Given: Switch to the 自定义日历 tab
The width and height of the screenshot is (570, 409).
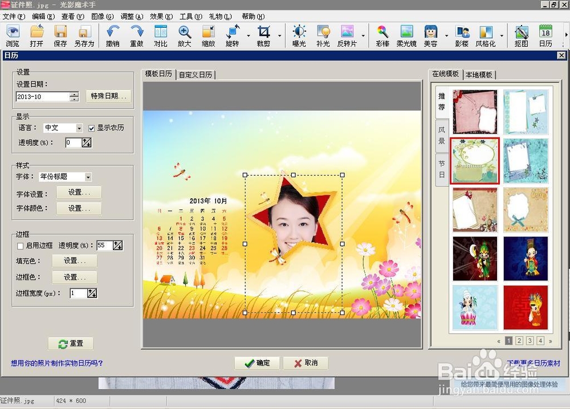Looking at the screenshot, I should [196, 74].
